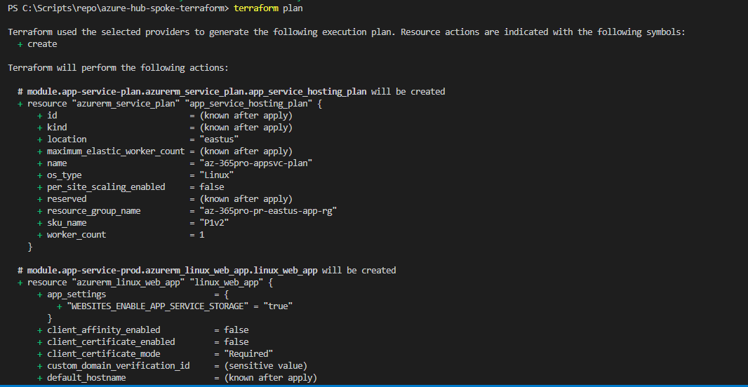
Task: Click the 'Terraform will perform the following actions' line
Action: point(119,68)
